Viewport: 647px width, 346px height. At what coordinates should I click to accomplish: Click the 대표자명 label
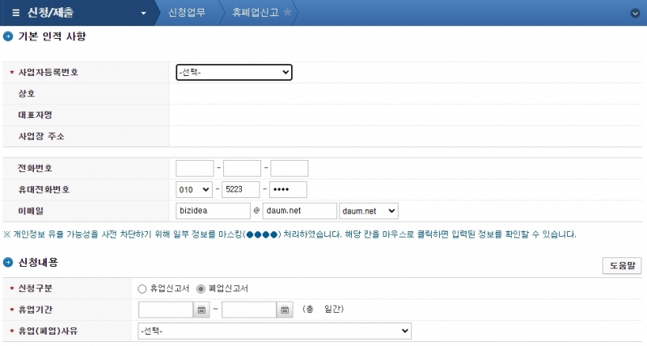35,115
